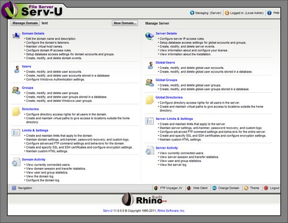Click the Web Client icon
The width and height of the screenshot is (288, 223).
pos(189,188)
